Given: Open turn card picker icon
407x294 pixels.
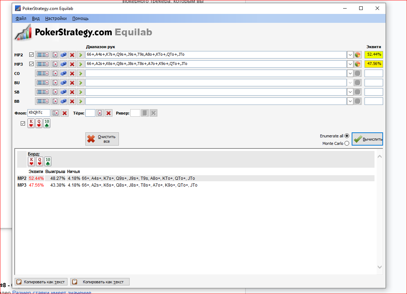Looking at the screenshot, I should pyautogui.click(x=100, y=113).
